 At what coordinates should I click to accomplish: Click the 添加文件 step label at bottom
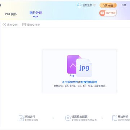click(x=30, y=117)
